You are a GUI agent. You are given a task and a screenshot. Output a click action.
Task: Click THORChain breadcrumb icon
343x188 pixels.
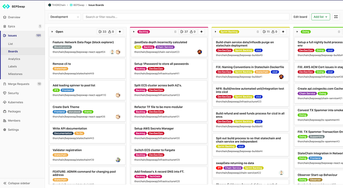tap(50, 5)
